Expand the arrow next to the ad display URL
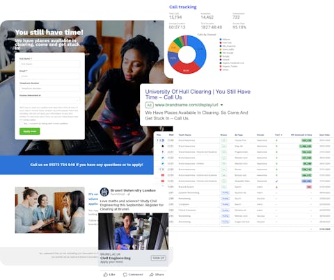This screenshot has height=280, width=334. tap(222, 105)
